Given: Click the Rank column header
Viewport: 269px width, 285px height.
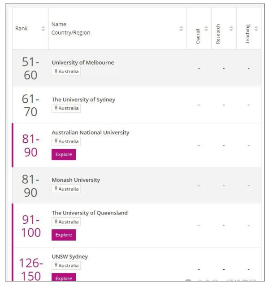Looking at the screenshot, I should [x=22, y=29].
